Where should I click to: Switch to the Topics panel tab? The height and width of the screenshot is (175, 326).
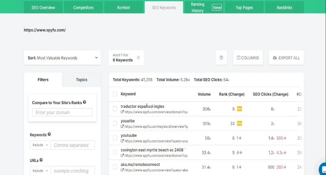point(81,80)
